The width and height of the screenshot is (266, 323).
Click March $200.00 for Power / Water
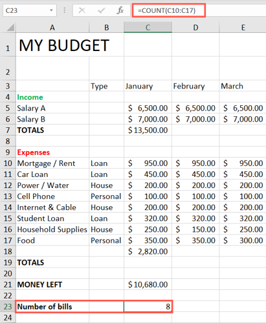[x=243, y=185]
